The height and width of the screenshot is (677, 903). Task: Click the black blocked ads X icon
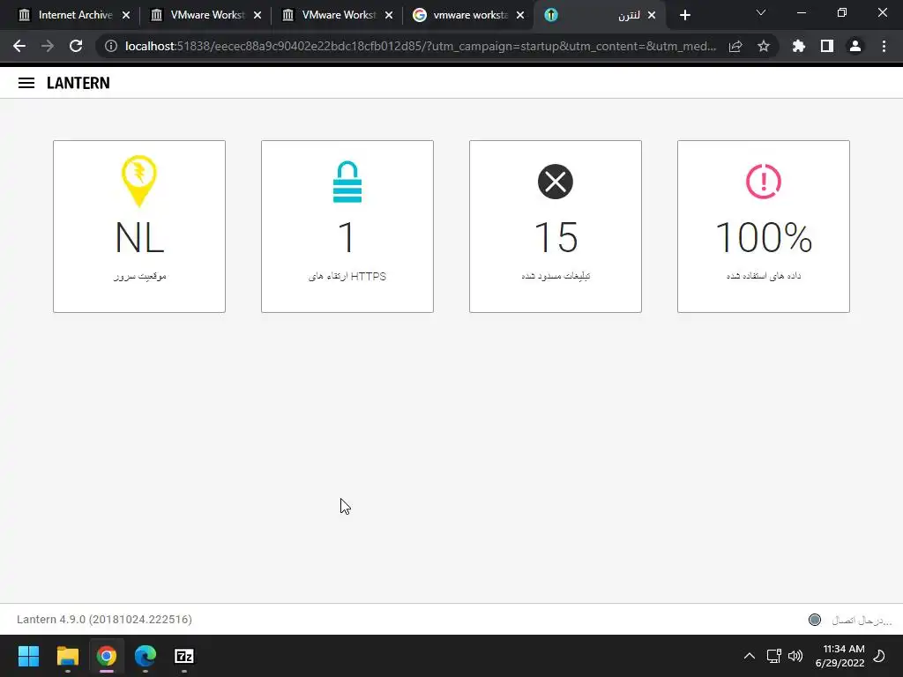coord(556,182)
